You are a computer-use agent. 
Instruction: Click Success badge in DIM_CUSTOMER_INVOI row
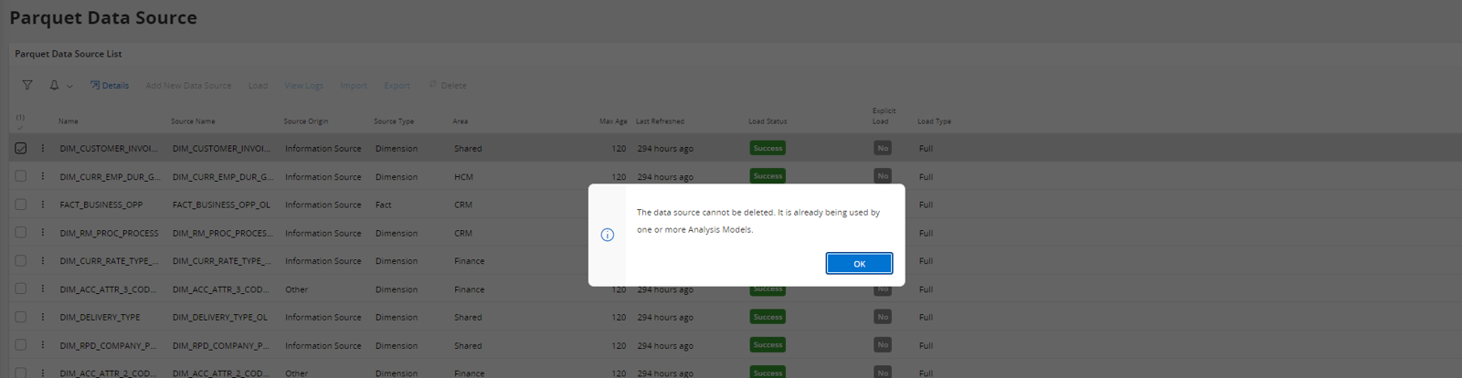pos(768,148)
